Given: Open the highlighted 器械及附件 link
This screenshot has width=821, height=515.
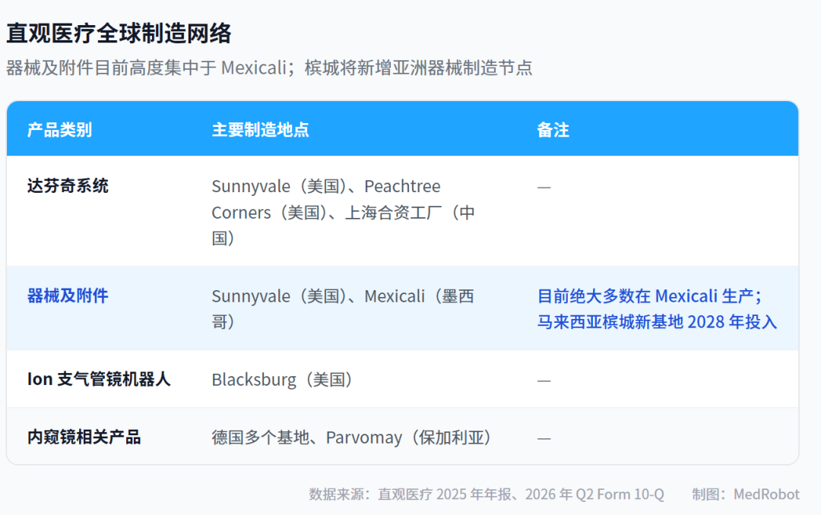Looking at the screenshot, I should tap(68, 295).
